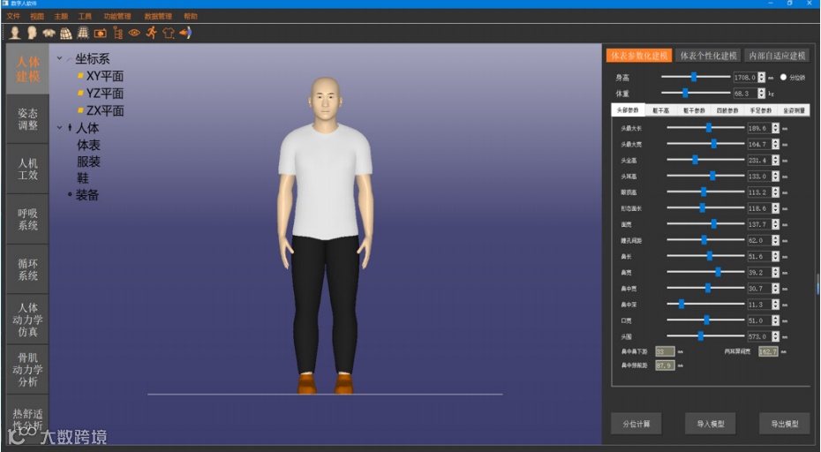Click the 身高 slider handle
This screenshot has height=452, width=821.
694,77
